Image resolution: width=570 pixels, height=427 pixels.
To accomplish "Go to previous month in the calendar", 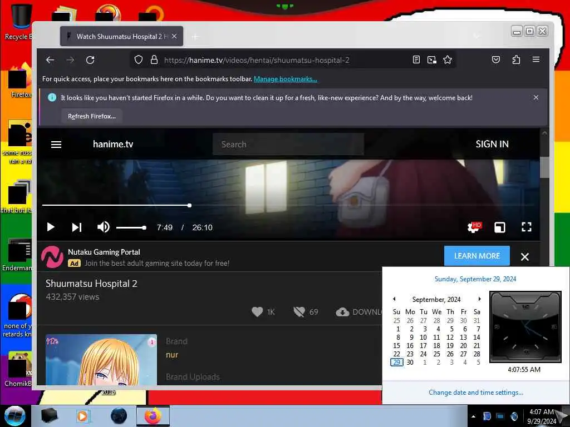I will (x=394, y=299).
